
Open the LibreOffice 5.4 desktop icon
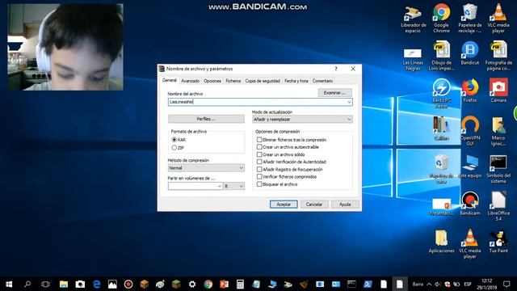click(x=498, y=206)
